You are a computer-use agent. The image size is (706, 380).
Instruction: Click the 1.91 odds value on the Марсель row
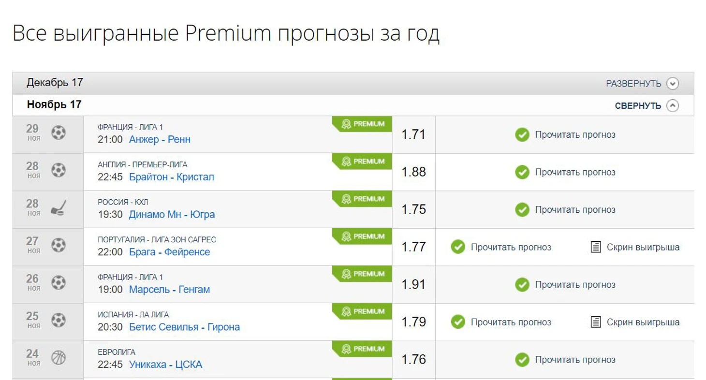413,284
